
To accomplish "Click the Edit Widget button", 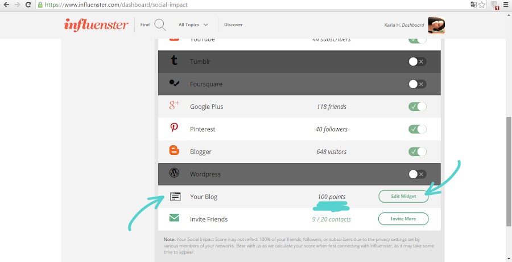I will click(403, 197).
